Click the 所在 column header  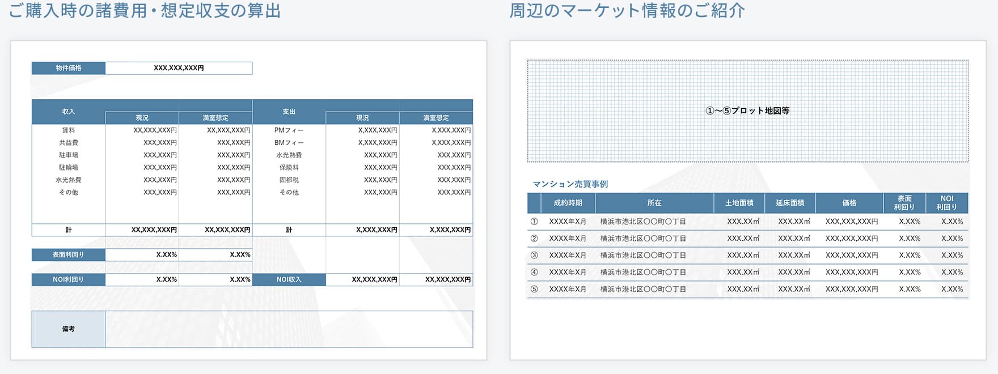click(x=654, y=203)
